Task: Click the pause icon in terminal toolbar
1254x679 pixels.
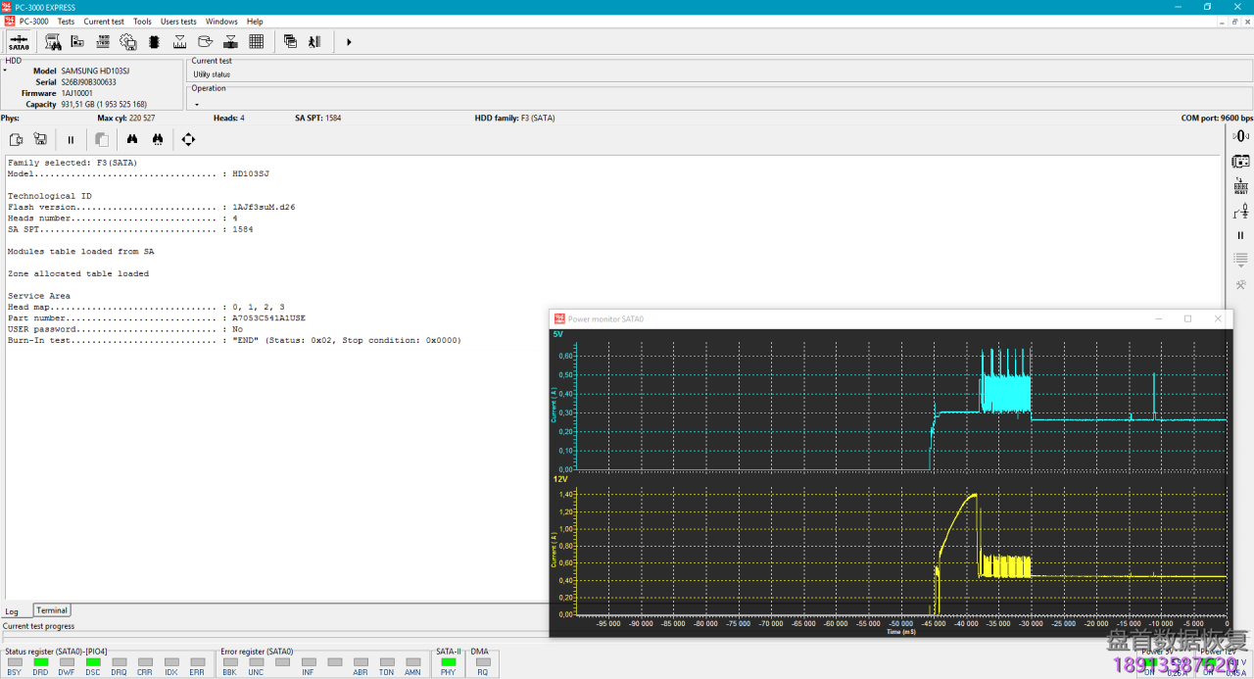Action: [71, 139]
